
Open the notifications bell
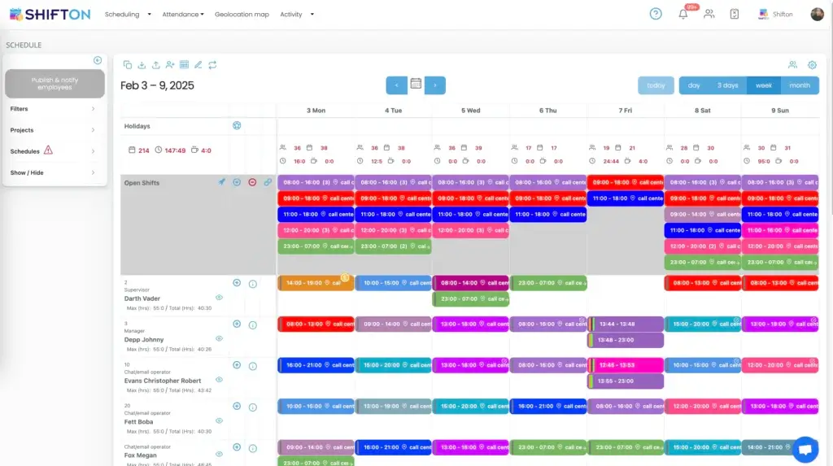(683, 14)
